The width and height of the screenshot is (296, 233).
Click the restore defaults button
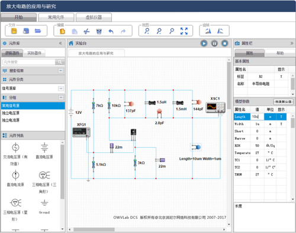[x=283, y=101]
